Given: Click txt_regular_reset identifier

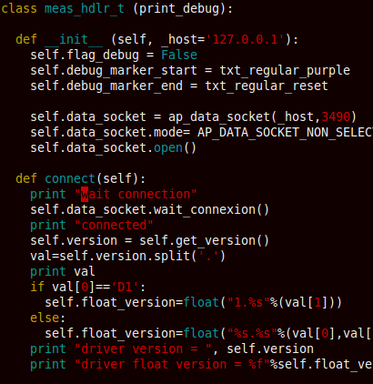Looking at the screenshot, I should pyautogui.click(x=267, y=86).
